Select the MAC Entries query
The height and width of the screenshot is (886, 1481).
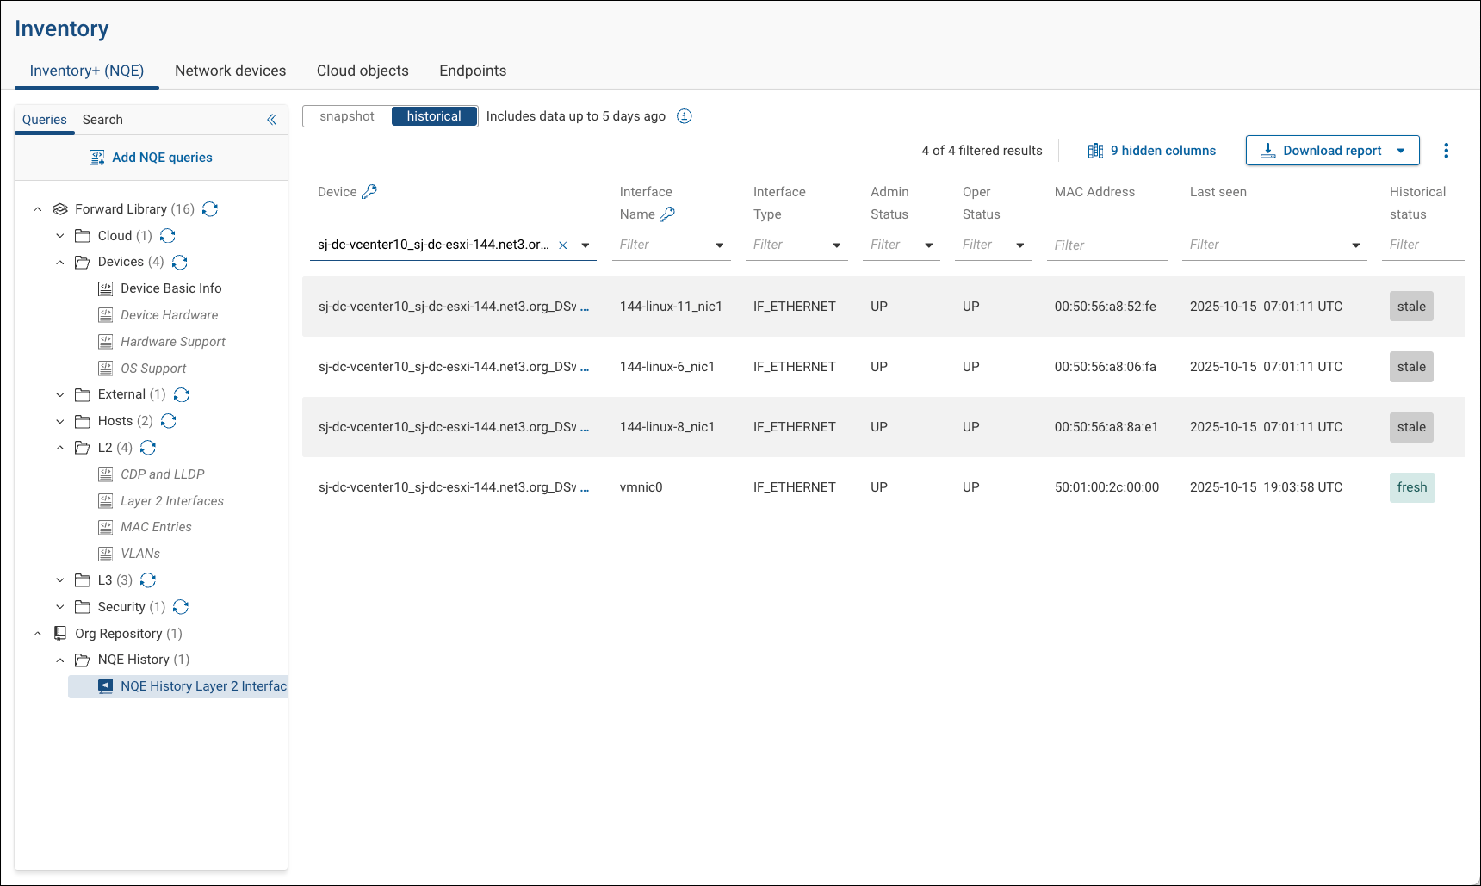156,526
